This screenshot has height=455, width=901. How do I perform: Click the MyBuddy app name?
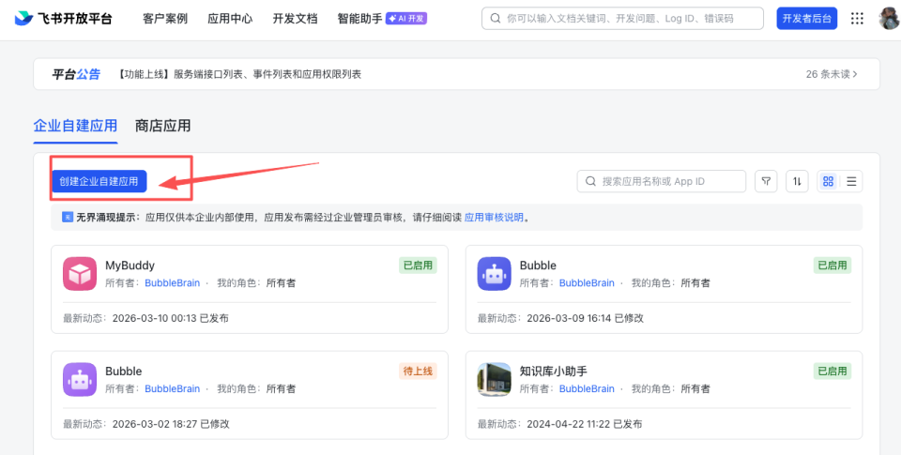pyautogui.click(x=130, y=265)
